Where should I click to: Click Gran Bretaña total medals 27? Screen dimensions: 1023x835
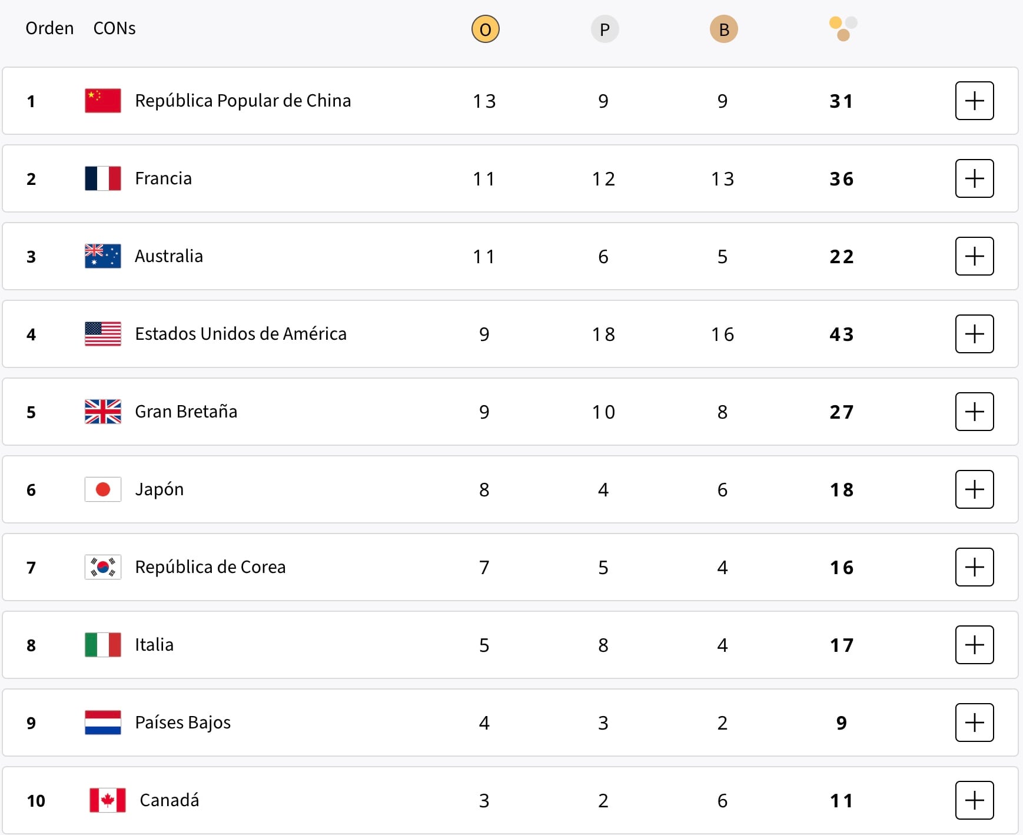coord(841,412)
